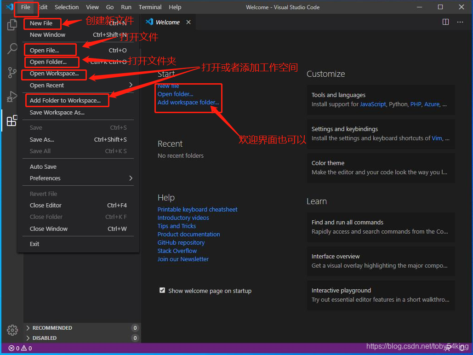Choose Add Folder to Workspace...
Image resolution: width=473 pixels, height=355 pixels.
[78, 101]
